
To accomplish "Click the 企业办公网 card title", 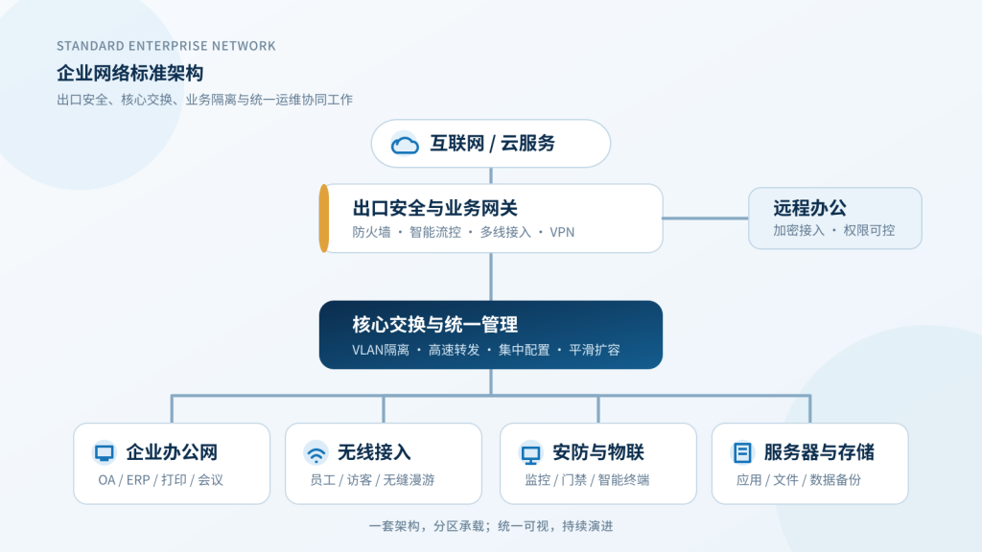I will point(172,452).
